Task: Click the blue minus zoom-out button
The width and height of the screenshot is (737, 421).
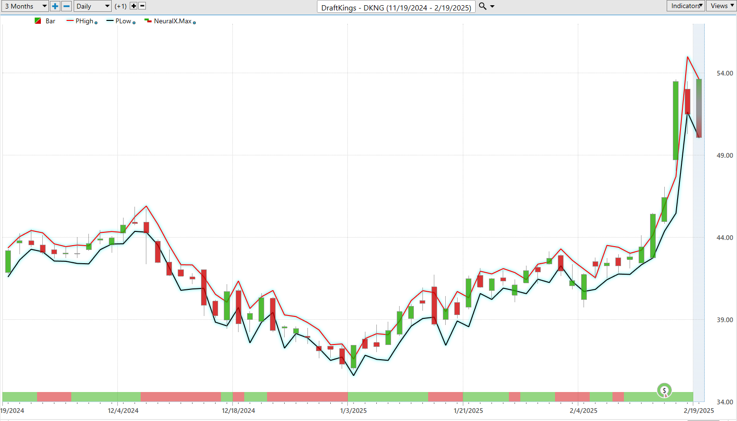Action: coord(67,6)
